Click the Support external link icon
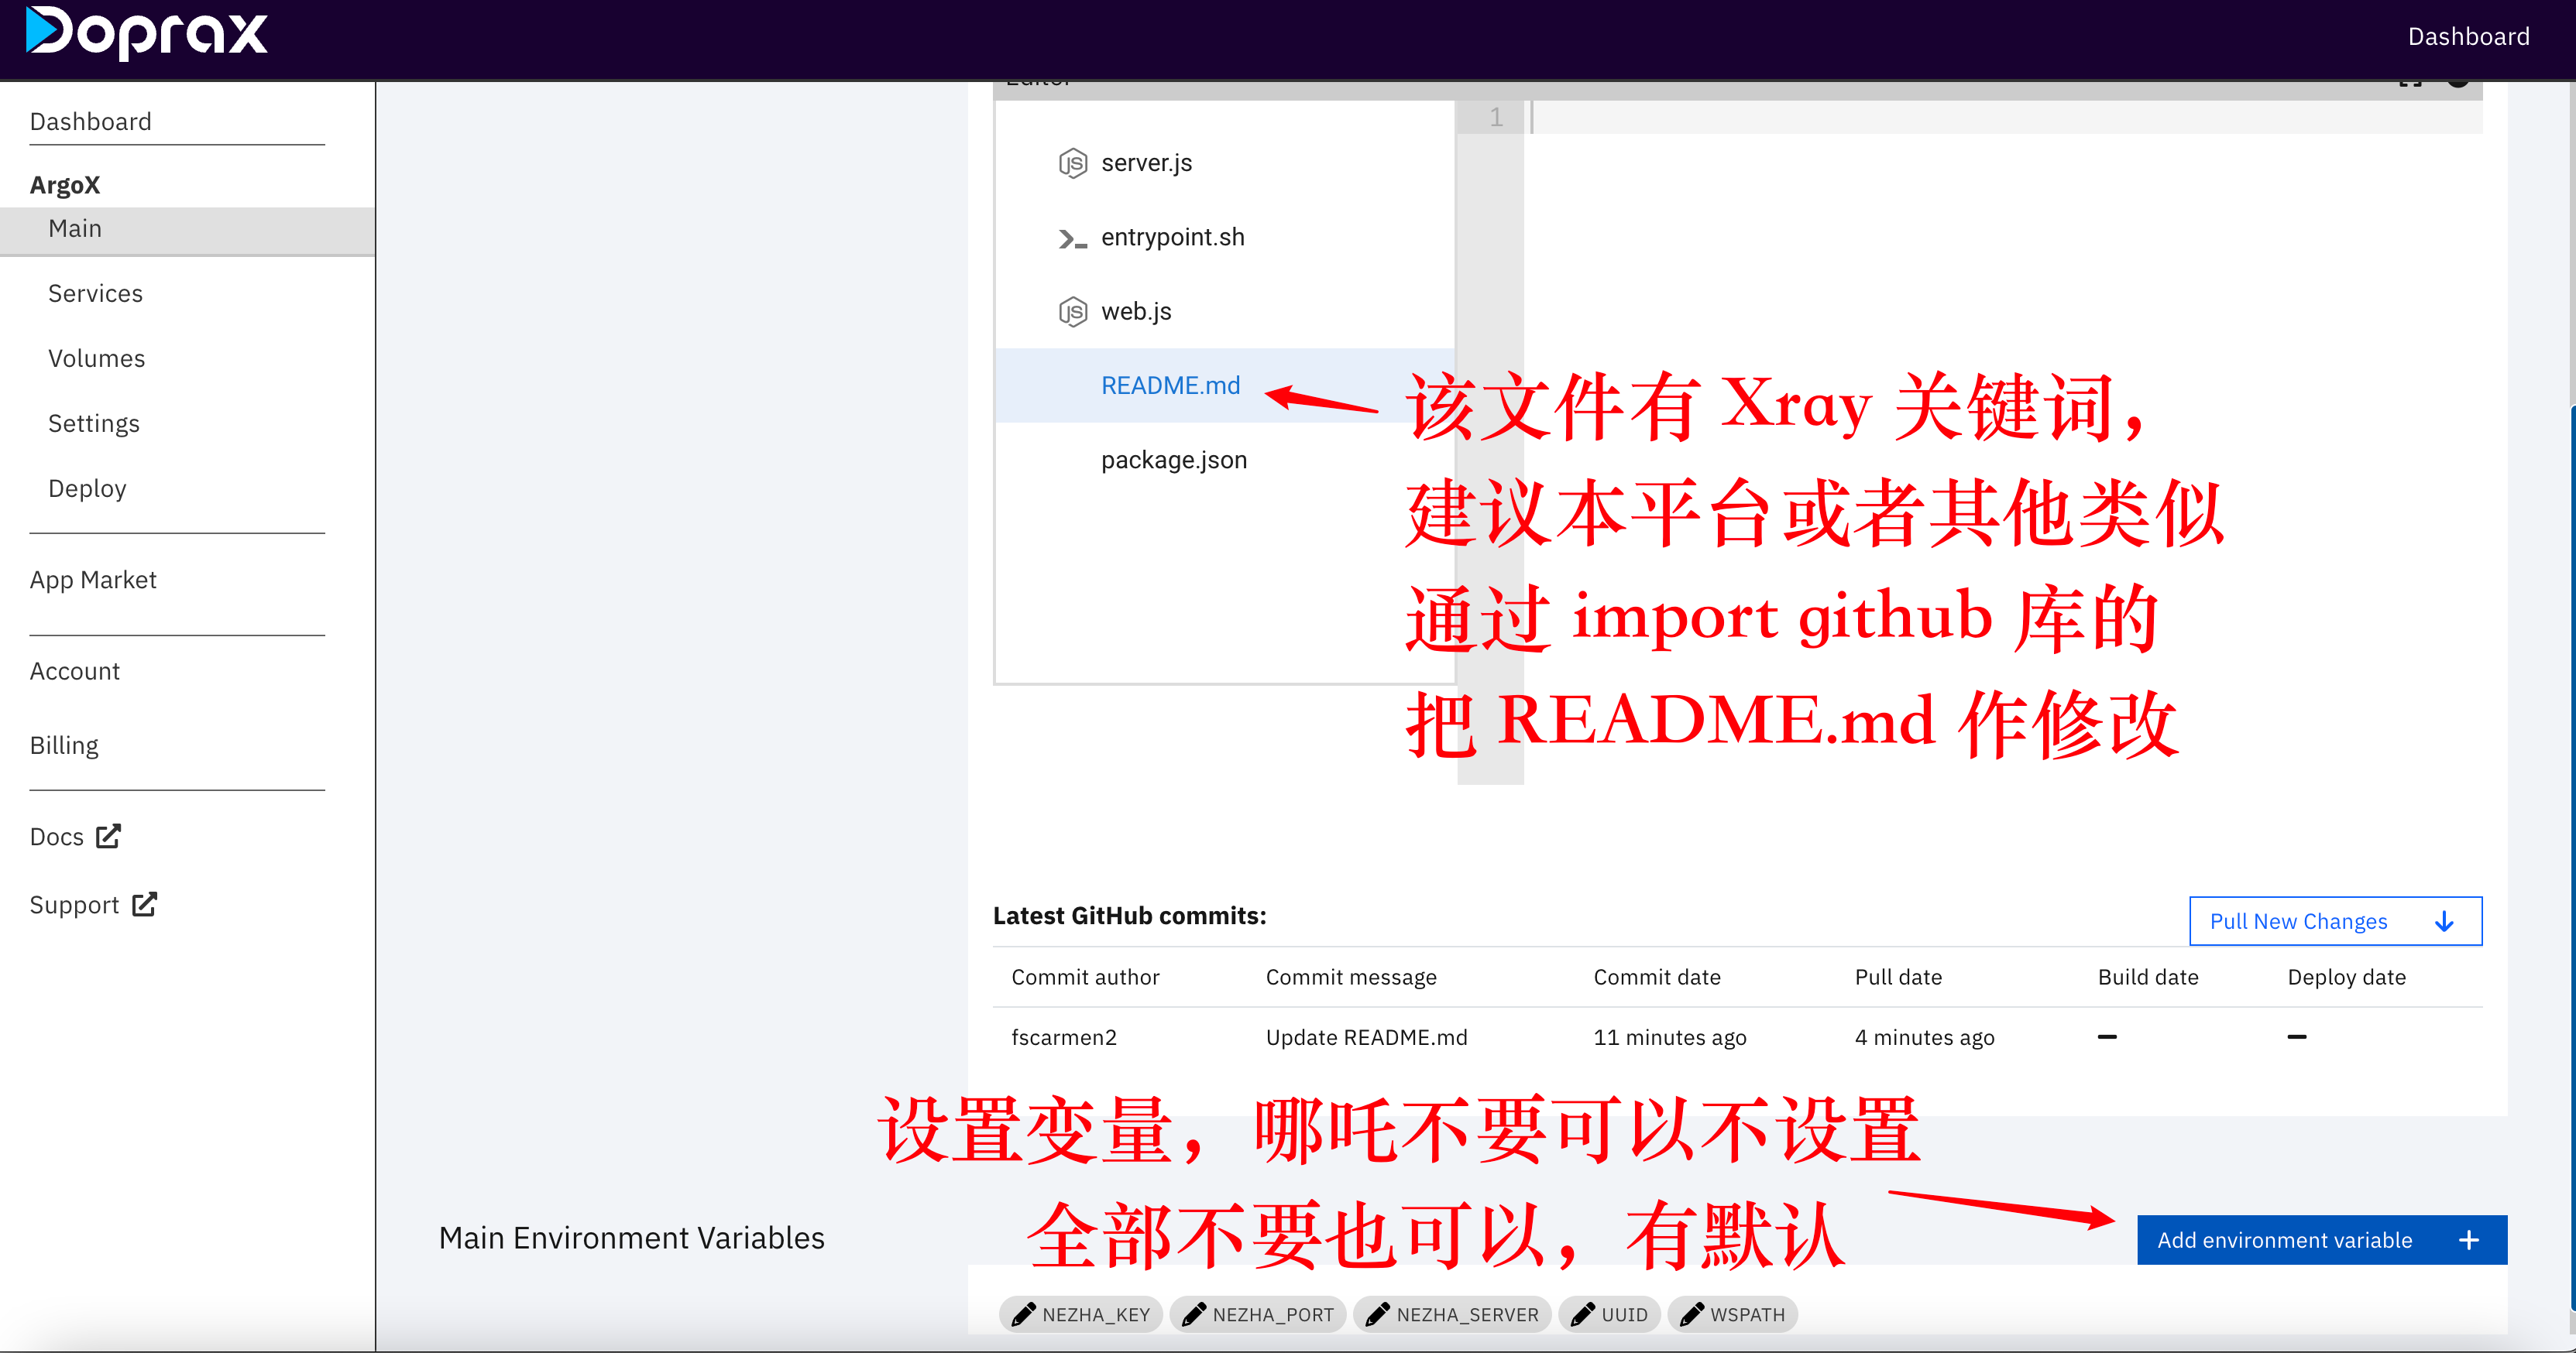 (x=145, y=904)
